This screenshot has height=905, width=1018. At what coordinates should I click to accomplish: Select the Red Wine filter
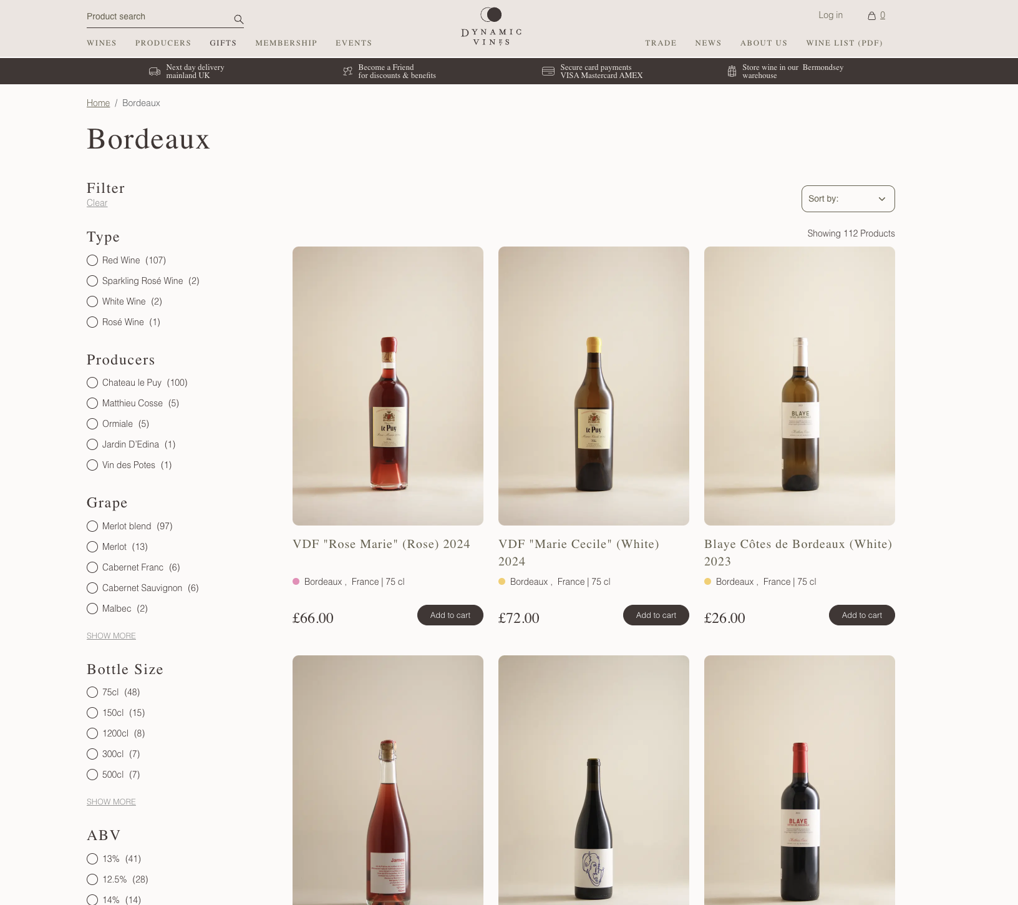pos(92,260)
